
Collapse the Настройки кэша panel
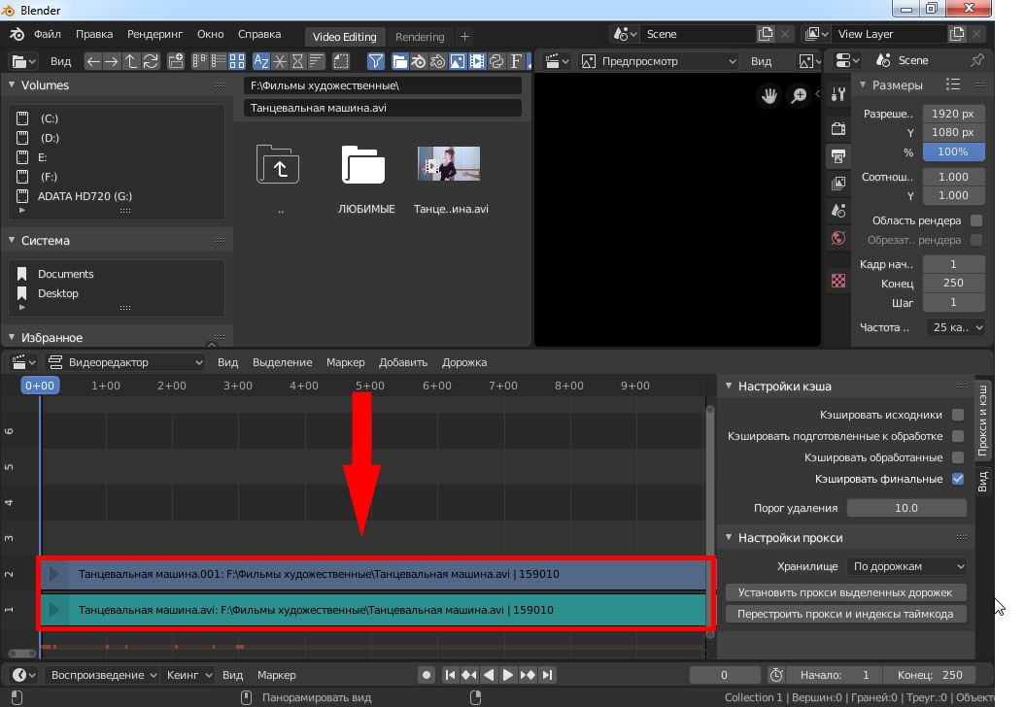coord(729,386)
